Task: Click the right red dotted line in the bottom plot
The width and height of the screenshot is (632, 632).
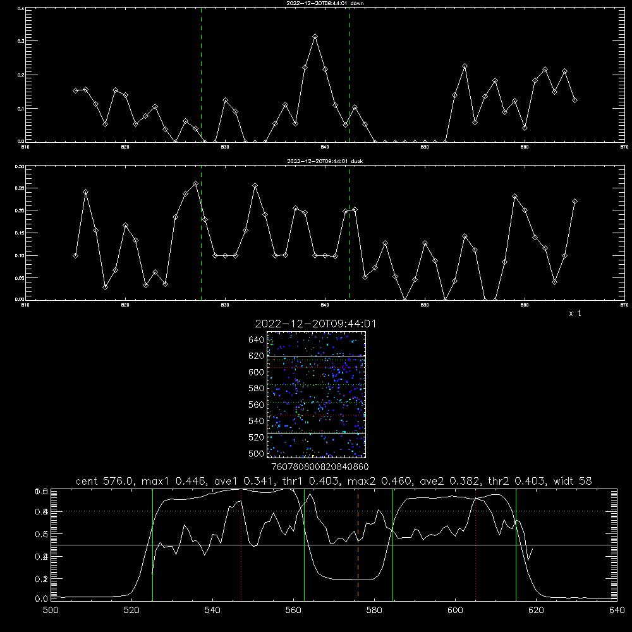Action: point(476,544)
